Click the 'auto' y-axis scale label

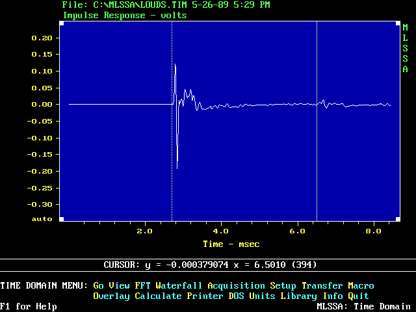(42, 219)
